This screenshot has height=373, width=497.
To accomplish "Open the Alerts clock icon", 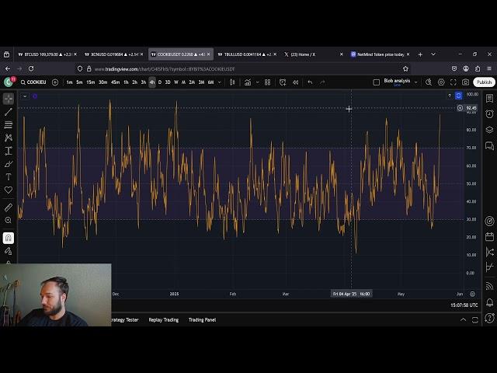I will (x=489, y=114).
